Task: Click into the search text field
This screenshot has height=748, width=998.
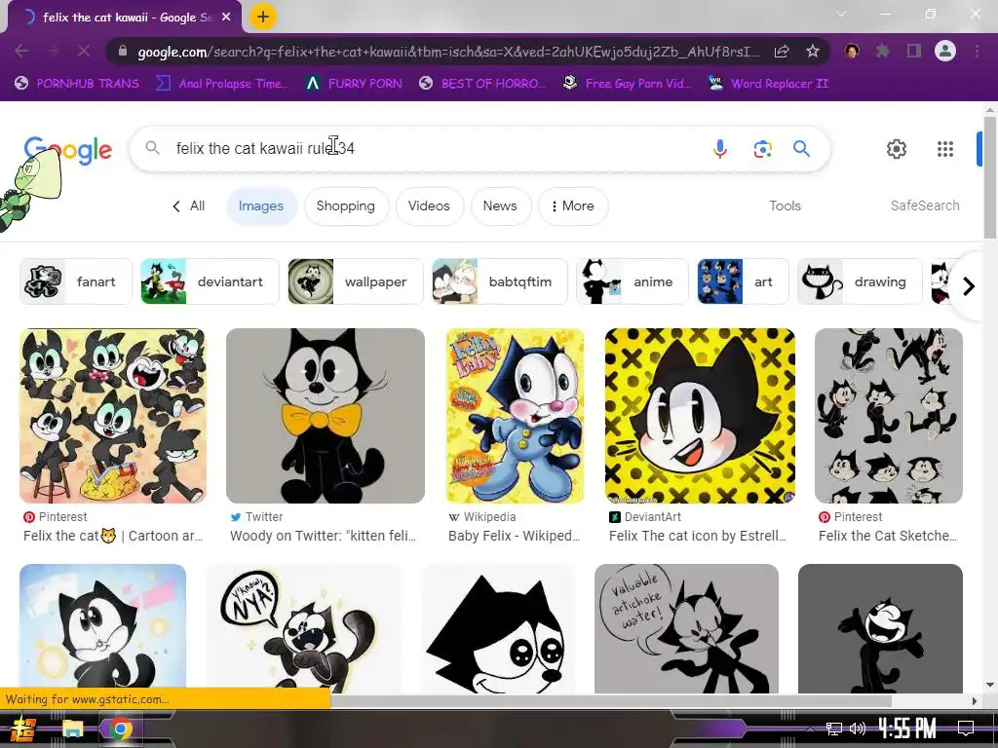Action: pos(433,148)
